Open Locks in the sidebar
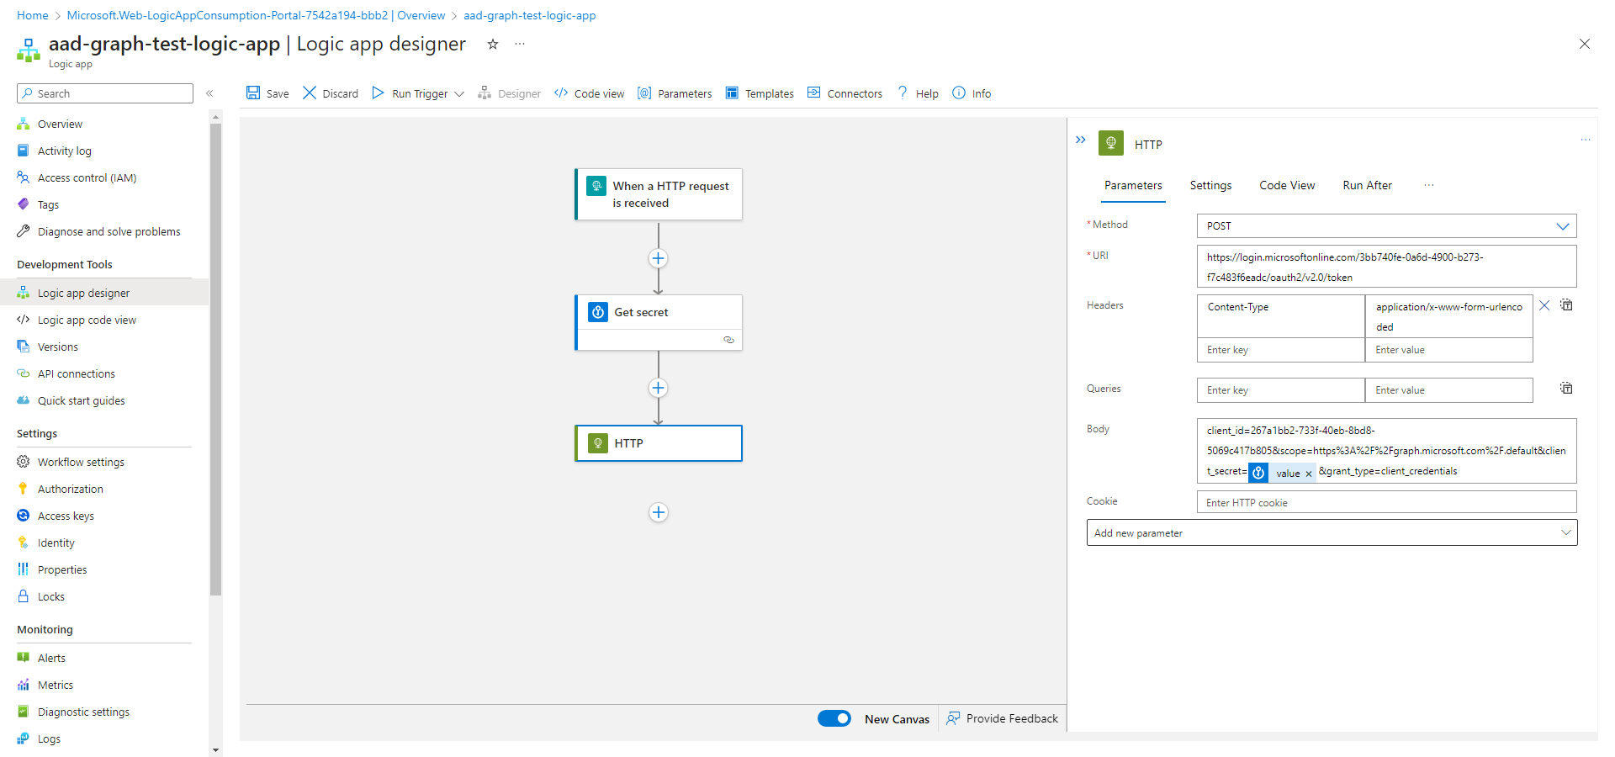 (50, 596)
